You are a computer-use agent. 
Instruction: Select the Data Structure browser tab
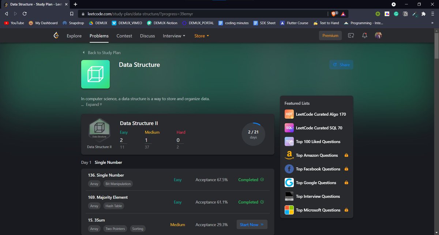click(35, 4)
